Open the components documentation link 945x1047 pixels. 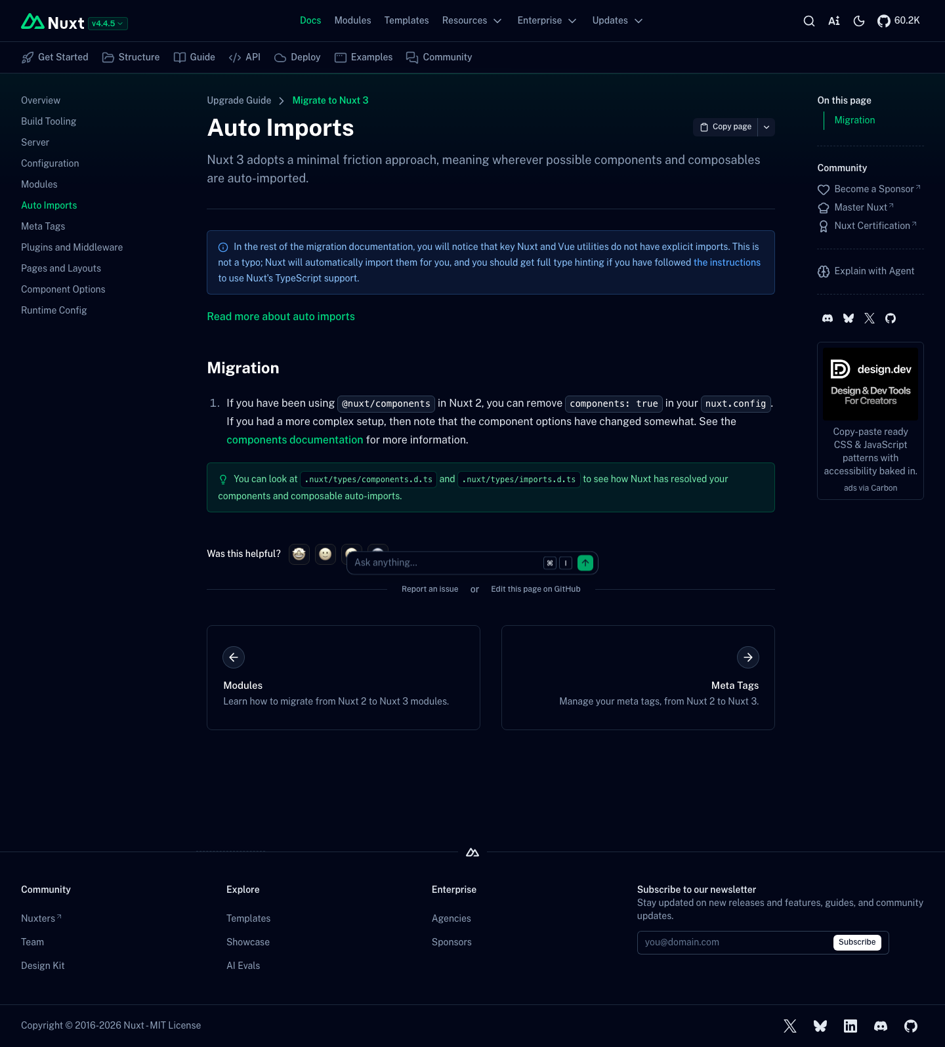(295, 440)
